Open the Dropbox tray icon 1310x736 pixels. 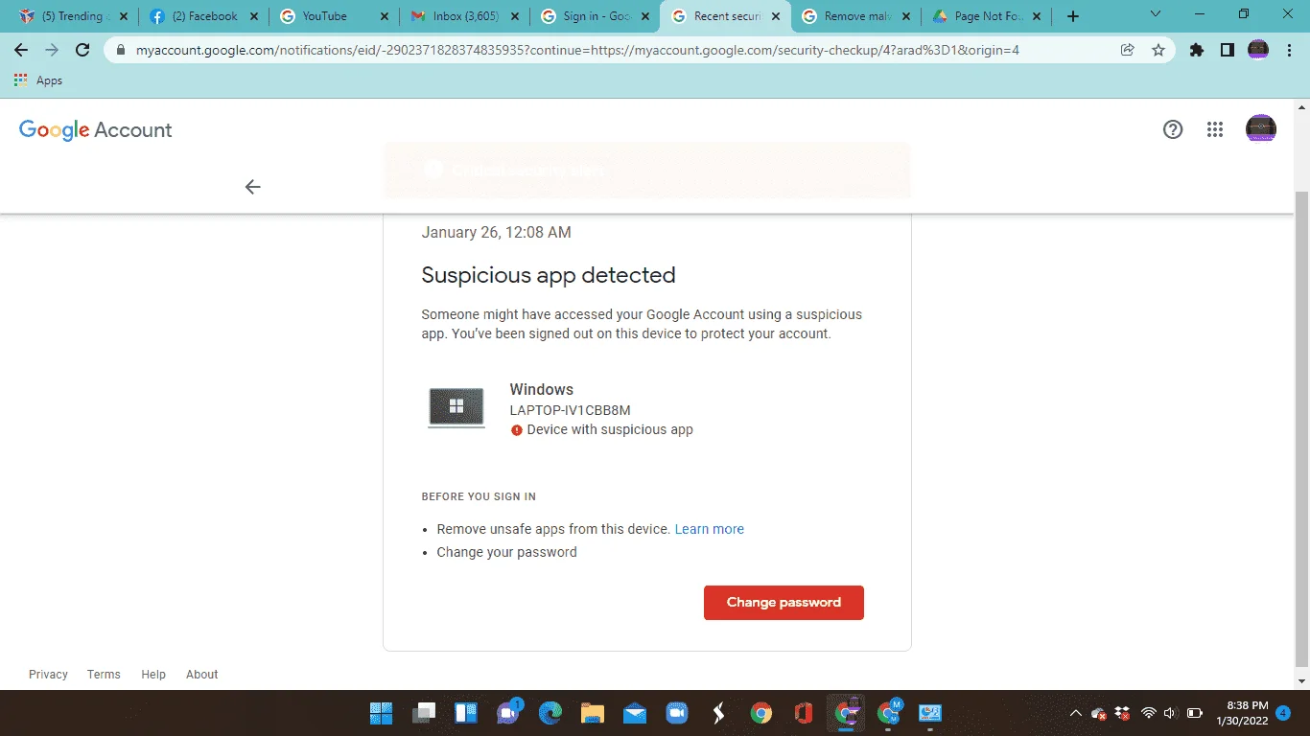pyautogui.click(x=1123, y=713)
